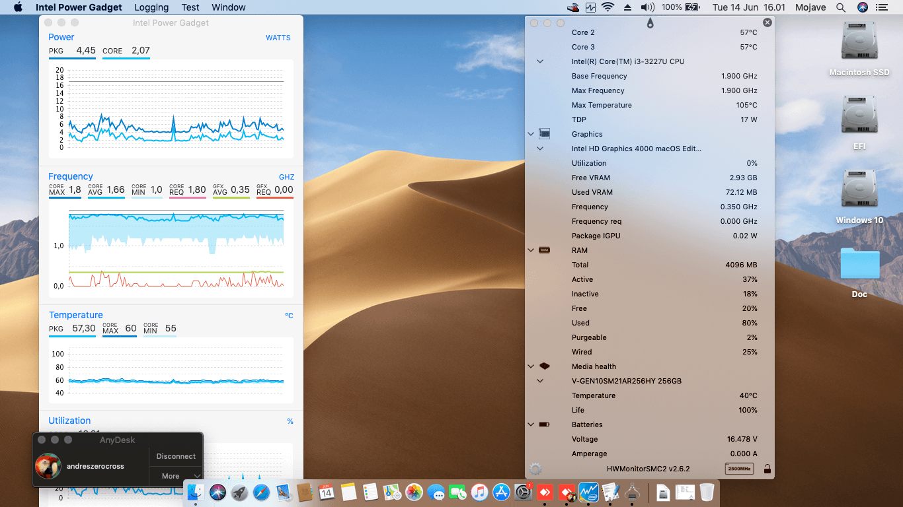Collapse the Graphics section in HWMonitor

[x=531, y=134]
